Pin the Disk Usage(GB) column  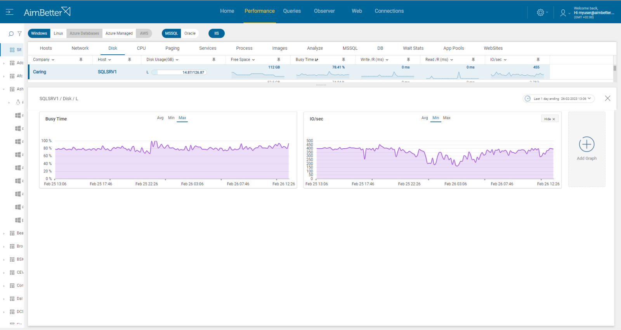[x=213, y=59]
